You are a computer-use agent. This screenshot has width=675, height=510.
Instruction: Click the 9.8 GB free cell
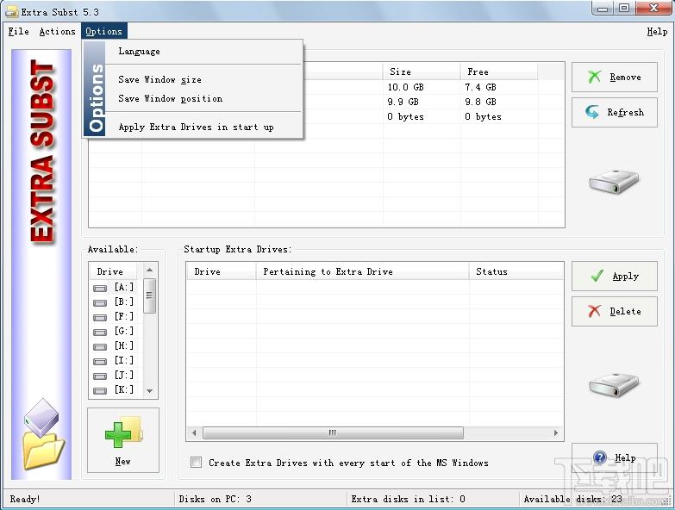point(480,102)
